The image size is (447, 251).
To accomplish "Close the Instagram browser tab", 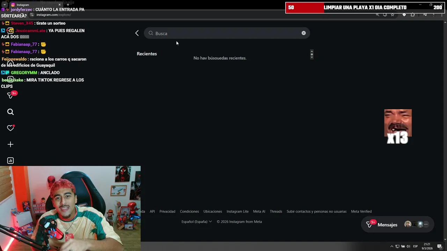I will [x=59, y=5].
